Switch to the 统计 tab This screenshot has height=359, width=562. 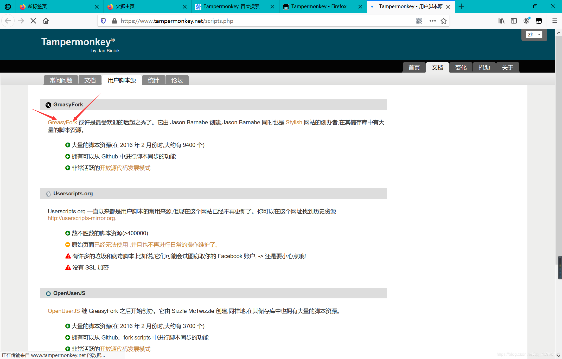click(153, 80)
